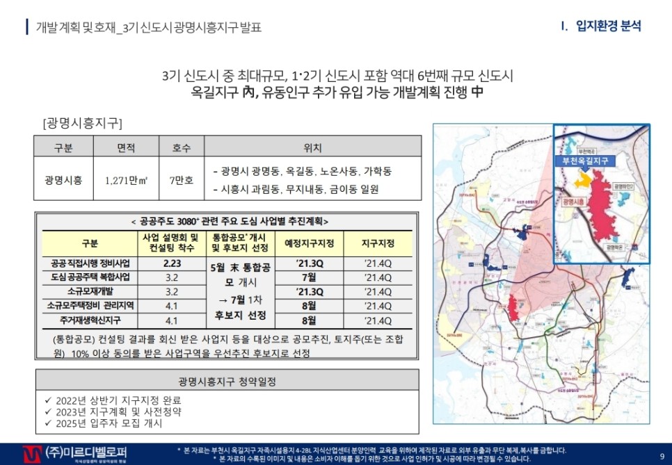Click the (주)미르디벨로퍼 company name

click(86, 452)
